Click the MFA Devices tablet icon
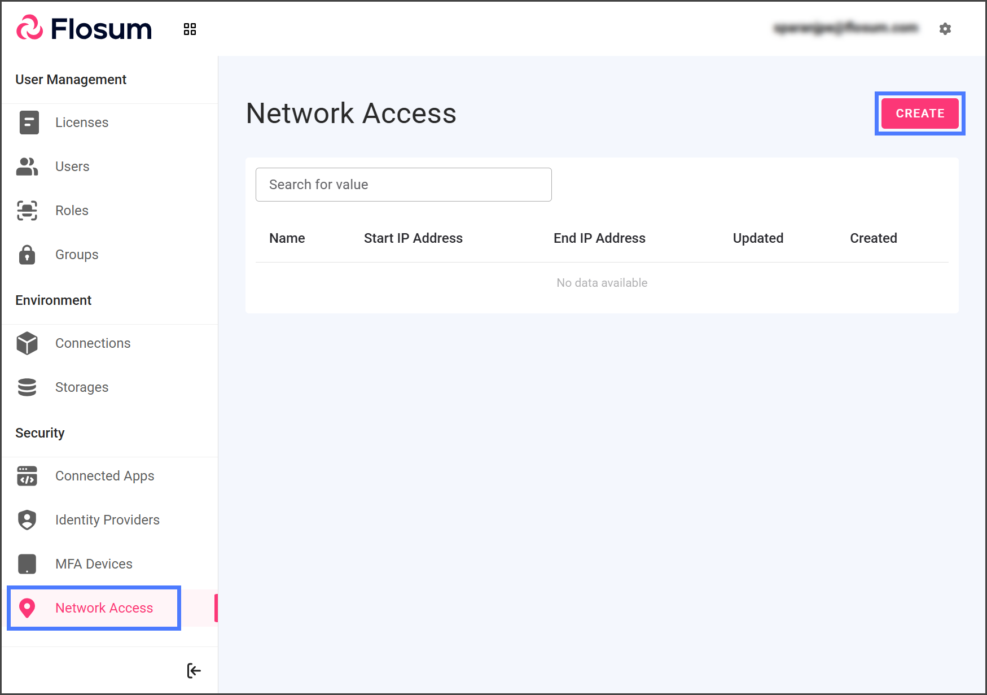This screenshot has width=987, height=695. [x=27, y=564]
